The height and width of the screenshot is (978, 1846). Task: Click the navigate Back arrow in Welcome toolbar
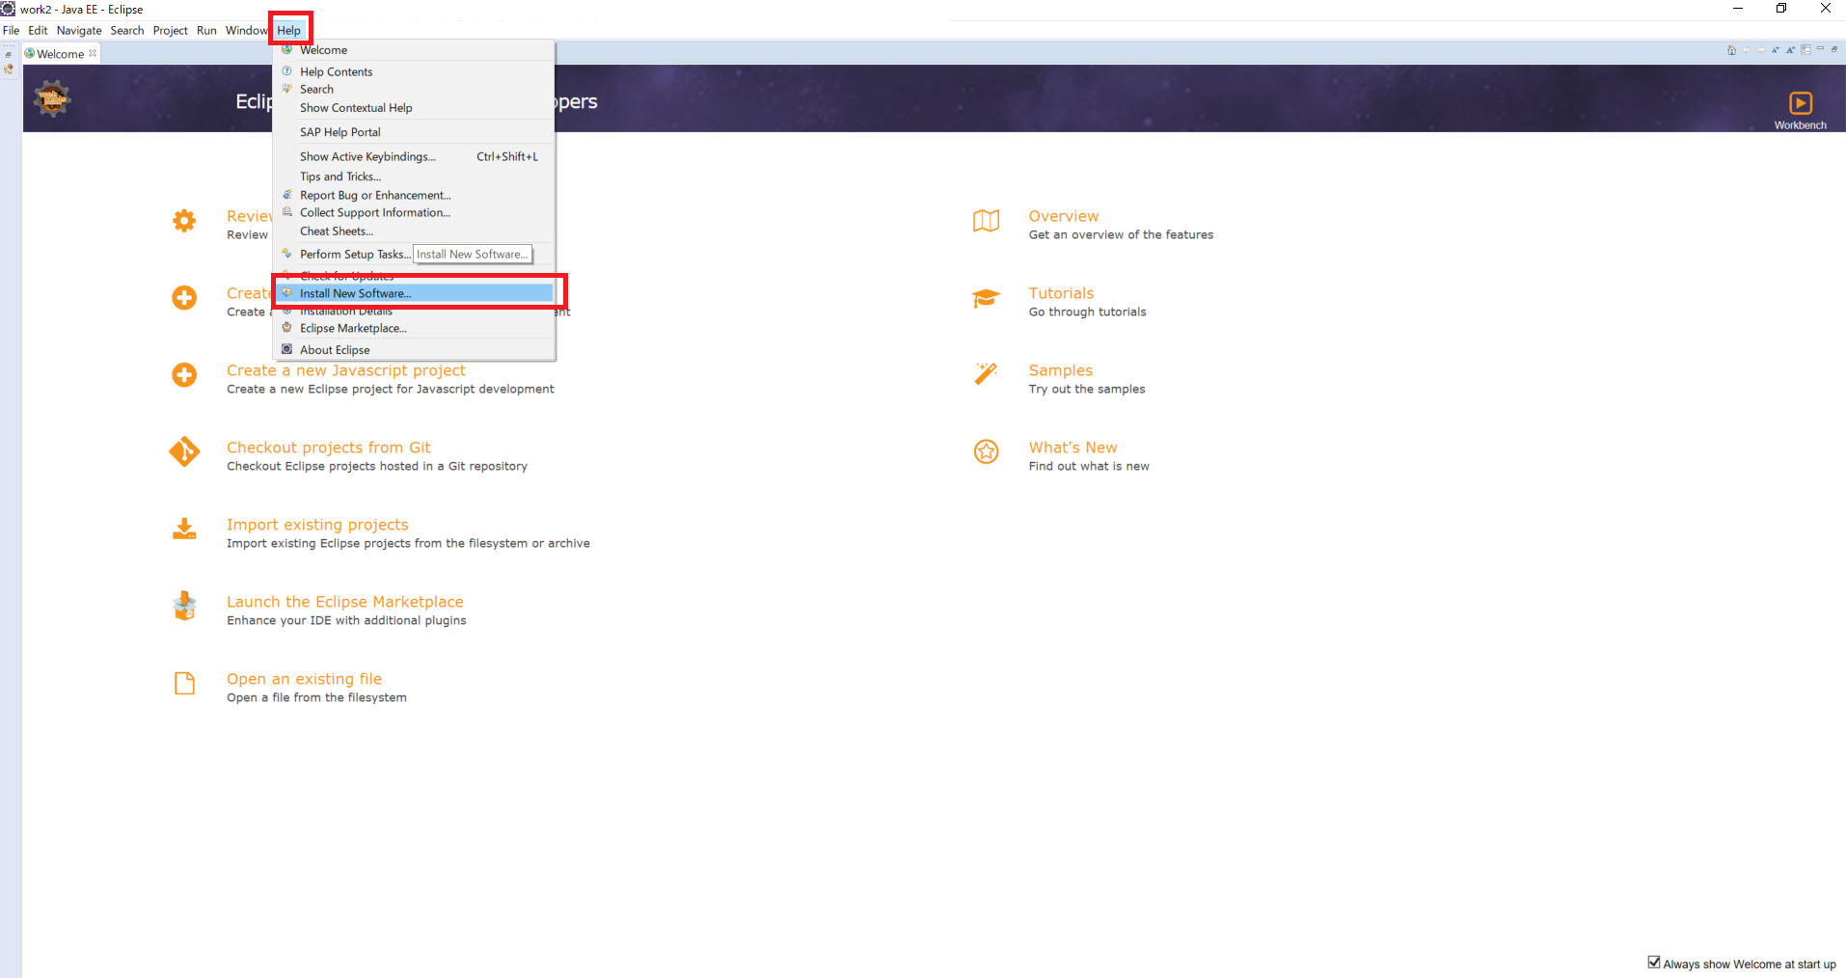point(1747,50)
